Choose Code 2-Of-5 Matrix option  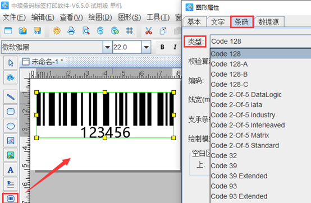coord(260,135)
